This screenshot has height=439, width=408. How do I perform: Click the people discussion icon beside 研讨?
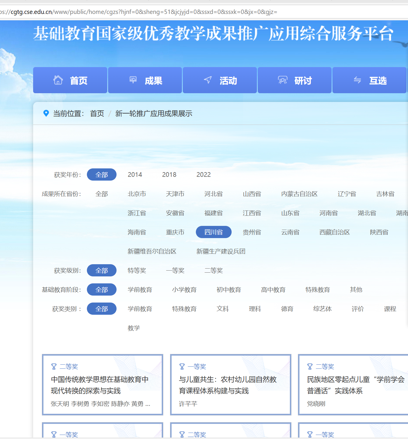282,80
